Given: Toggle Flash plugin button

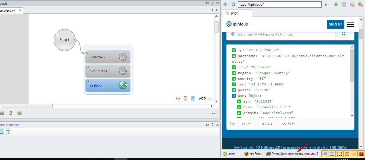Looking at the screenshot, I should (x=361, y=154).
